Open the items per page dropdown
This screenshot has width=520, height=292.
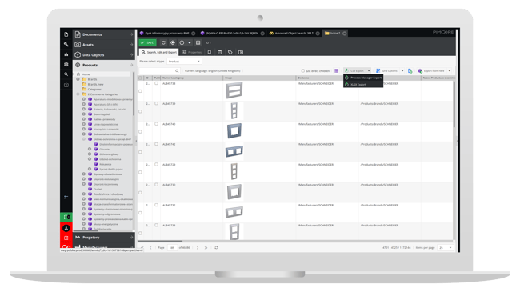(446, 247)
